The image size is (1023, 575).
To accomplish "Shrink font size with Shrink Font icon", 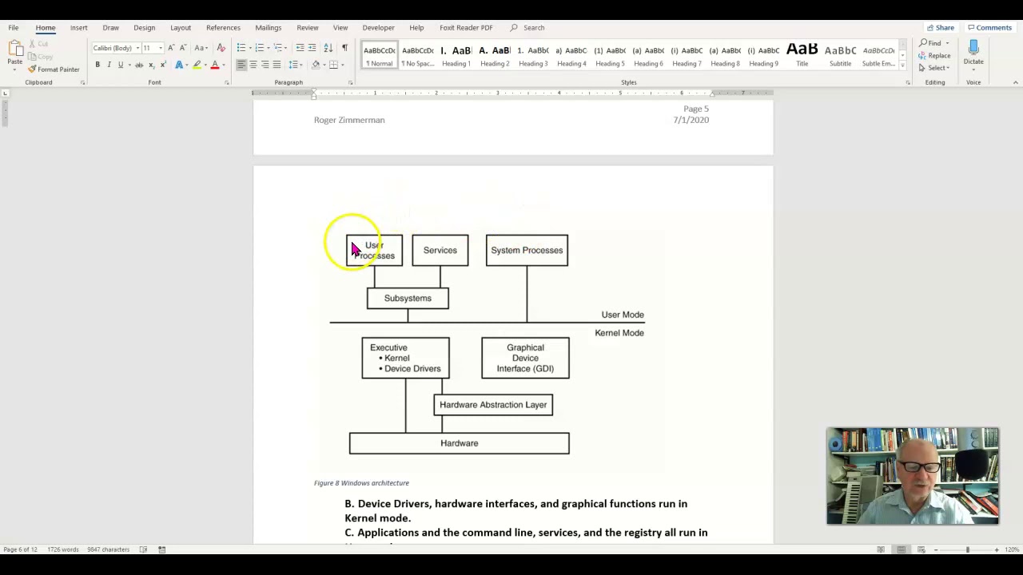I will pyautogui.click(x=183, y=48).
